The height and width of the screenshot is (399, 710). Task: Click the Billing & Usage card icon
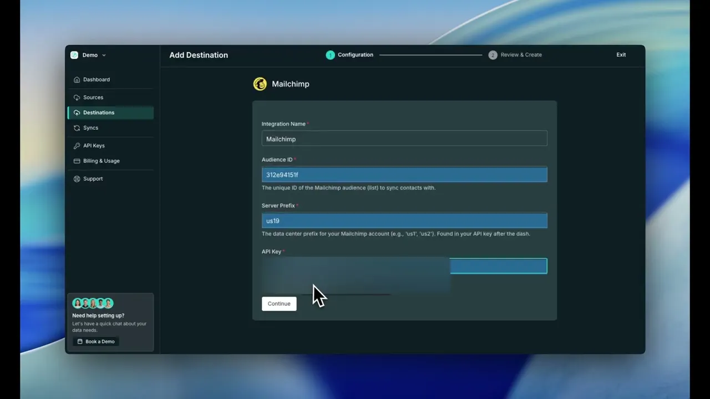77,161
